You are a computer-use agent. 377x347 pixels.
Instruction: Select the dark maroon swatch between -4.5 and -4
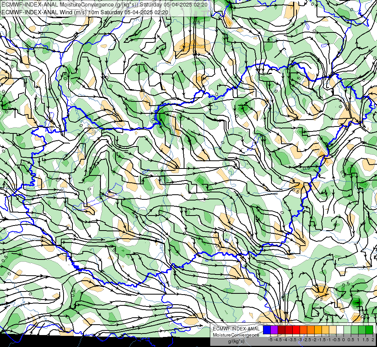point(281,330)
